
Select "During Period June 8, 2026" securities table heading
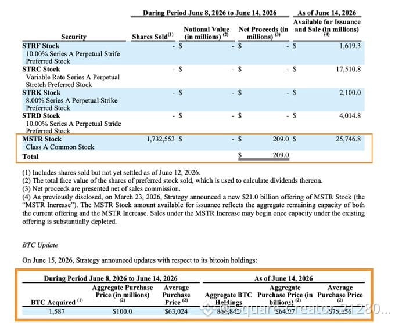pyautogui.click(x=210, y=13)
